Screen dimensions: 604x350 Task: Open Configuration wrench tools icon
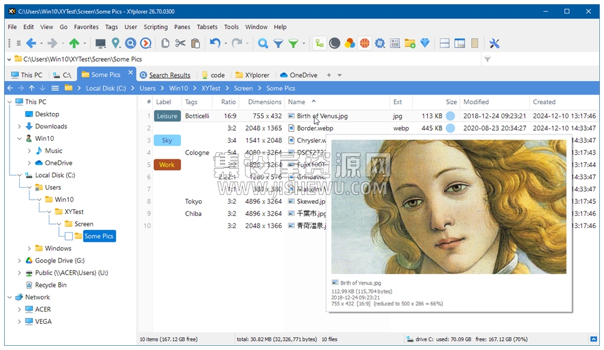(494, 43)
